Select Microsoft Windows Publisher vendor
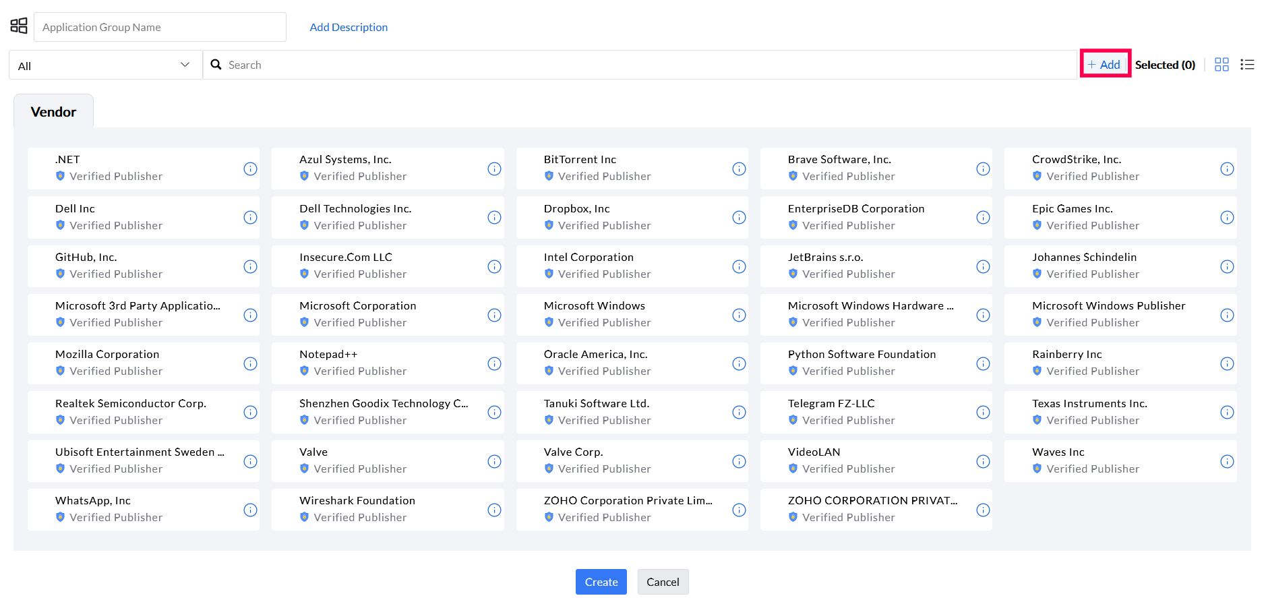1264x598 pixels. pyautogui.click(x=1120, y=315)
